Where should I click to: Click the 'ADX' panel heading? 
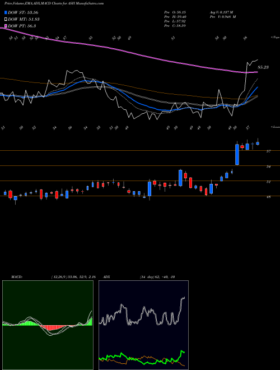point(107,277)
